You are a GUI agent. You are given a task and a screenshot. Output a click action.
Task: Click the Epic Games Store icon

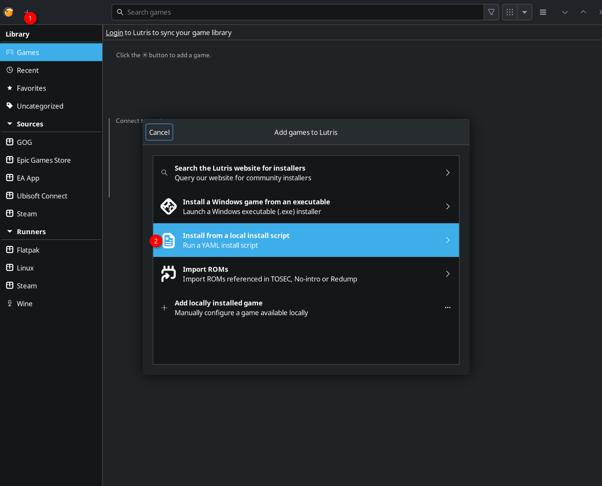10,160
